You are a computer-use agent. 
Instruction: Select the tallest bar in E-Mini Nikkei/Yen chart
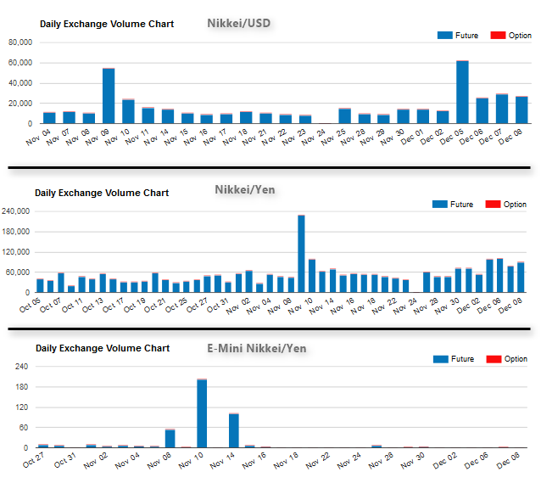tap(202, 413)
